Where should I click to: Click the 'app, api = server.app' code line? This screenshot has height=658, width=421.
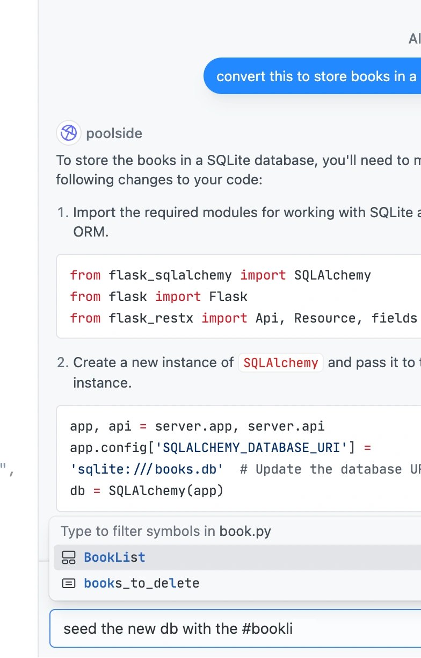197,426
